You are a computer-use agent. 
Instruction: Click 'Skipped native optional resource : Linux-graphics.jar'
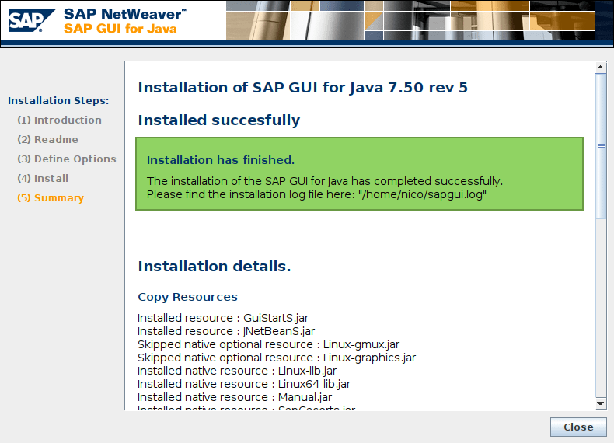(277, 358)
